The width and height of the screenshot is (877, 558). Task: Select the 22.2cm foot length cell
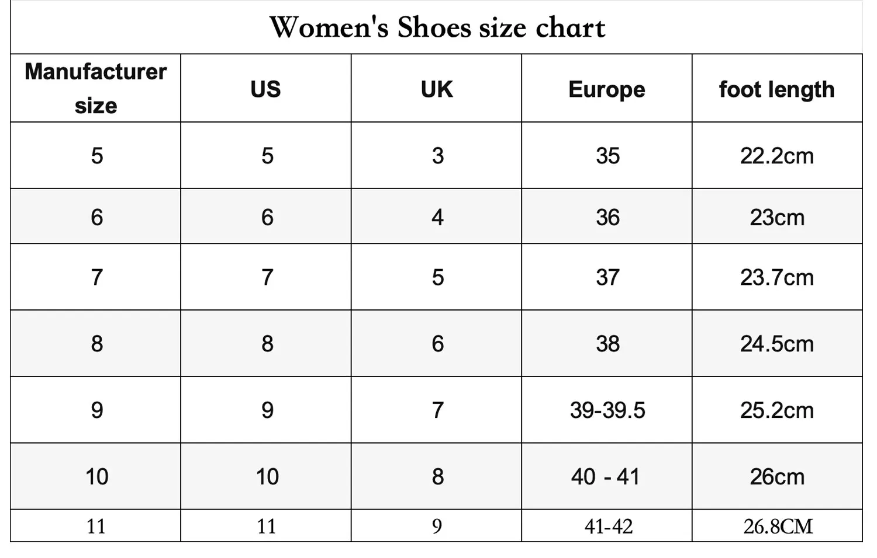(x=776, y=156)
